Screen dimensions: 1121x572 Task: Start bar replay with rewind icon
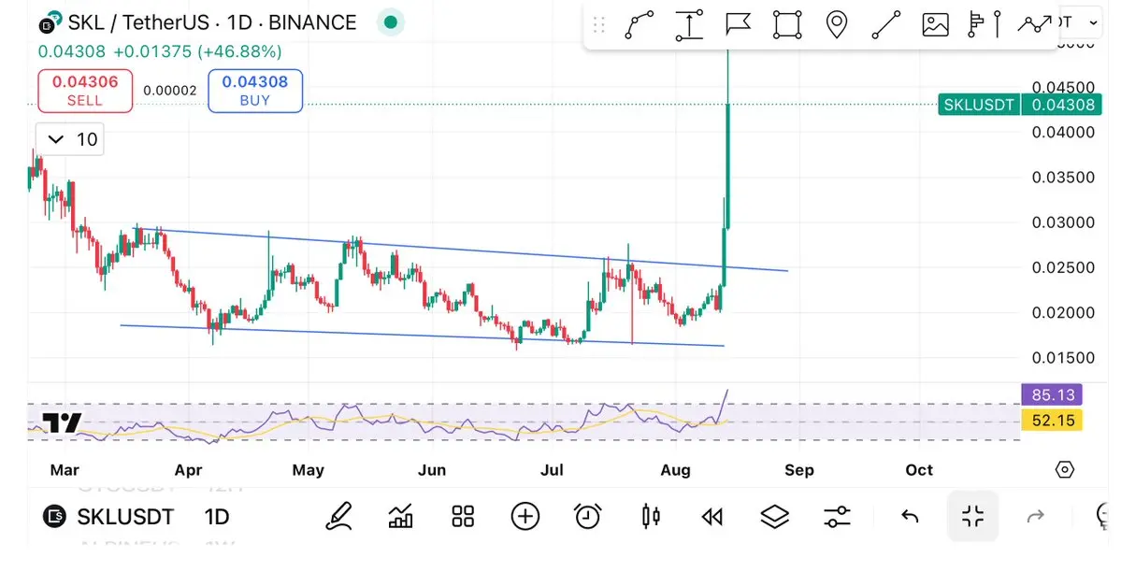(712, 516)
